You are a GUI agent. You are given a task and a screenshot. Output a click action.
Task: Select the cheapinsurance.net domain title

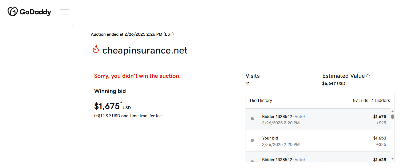coord(145,50)
